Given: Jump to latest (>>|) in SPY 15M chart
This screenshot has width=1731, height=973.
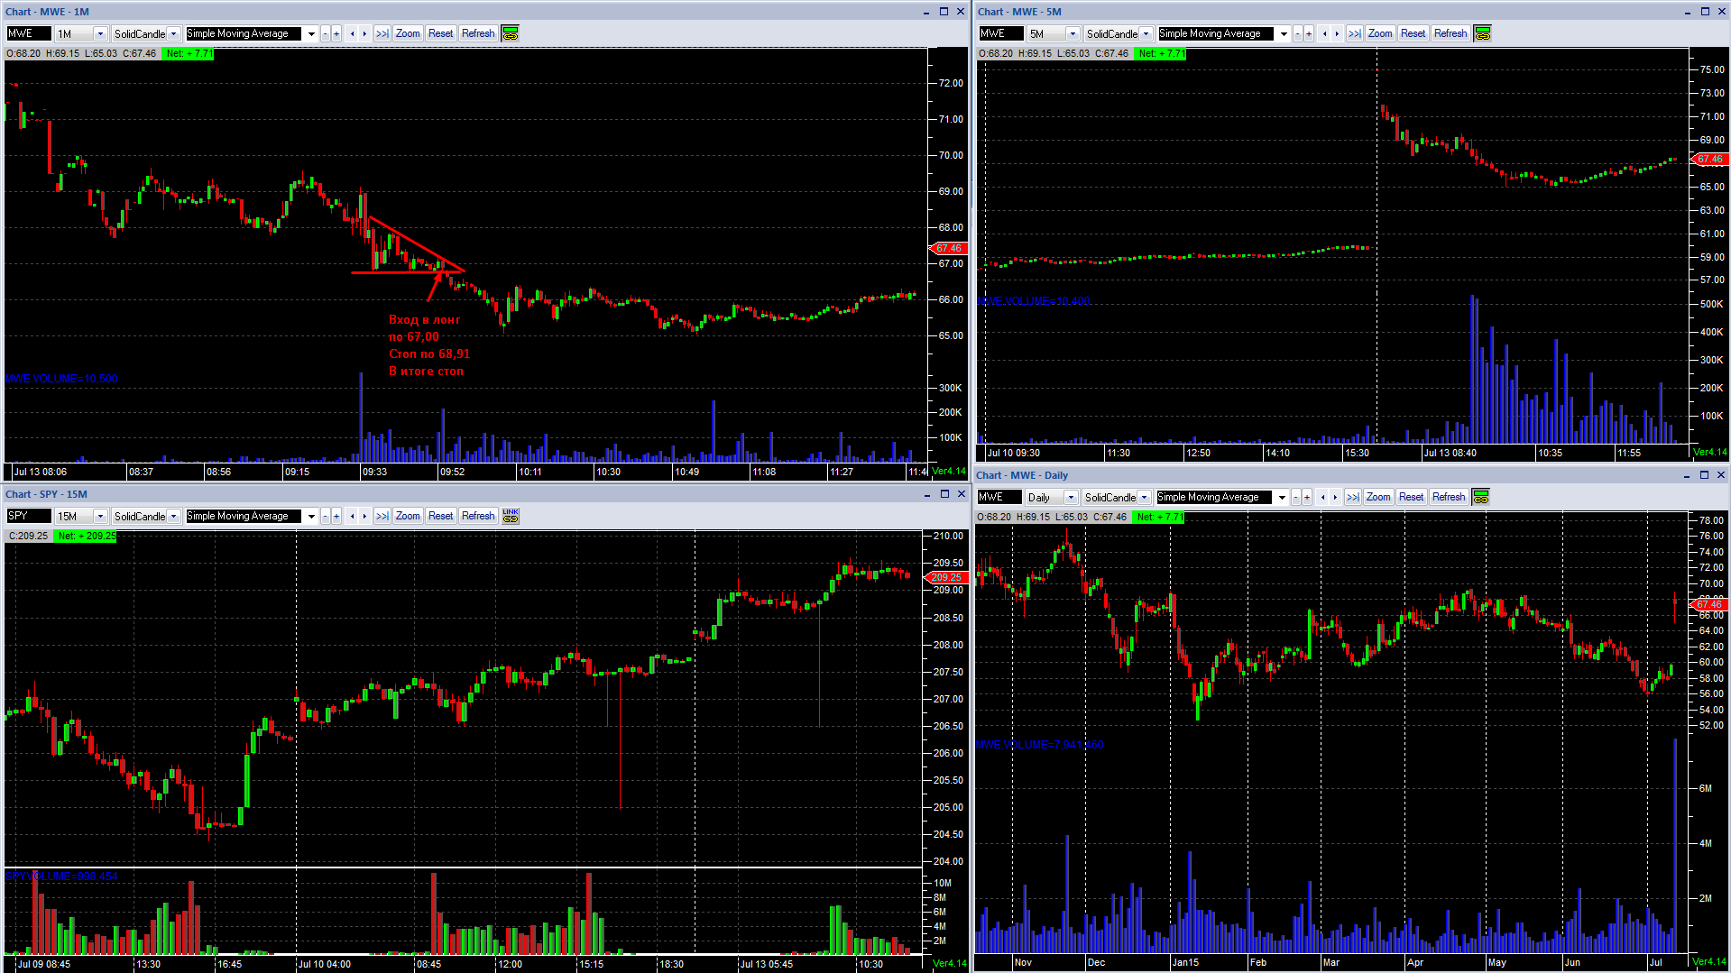Looking at the screenshot, I should (382, 516).
